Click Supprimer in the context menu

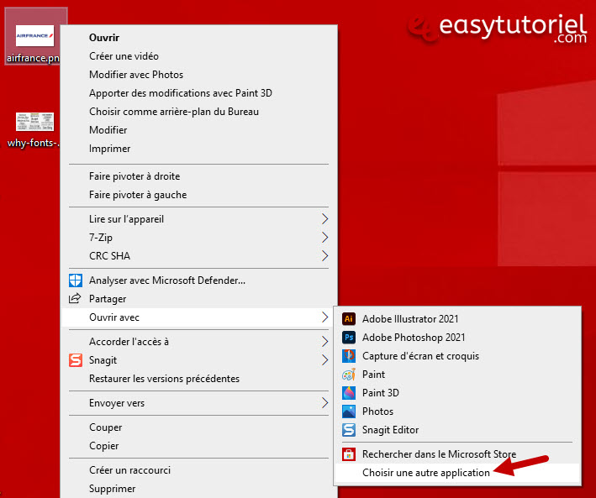[198, 489]
